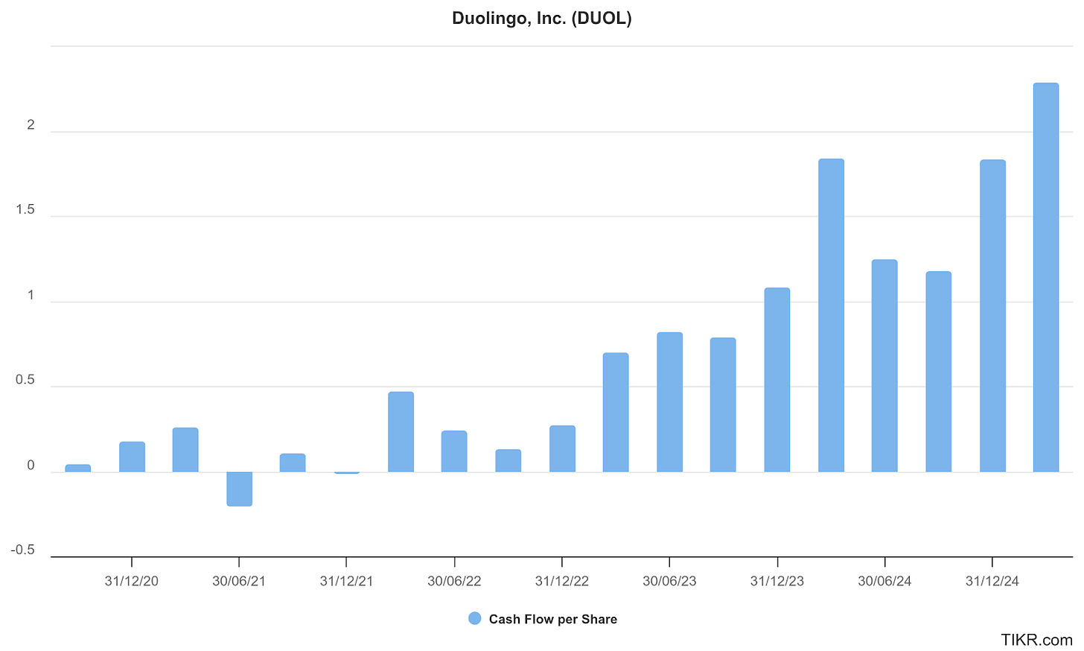1084x651 pixels.
Task: Click the y-axis value 0
Action: (31, 466)
